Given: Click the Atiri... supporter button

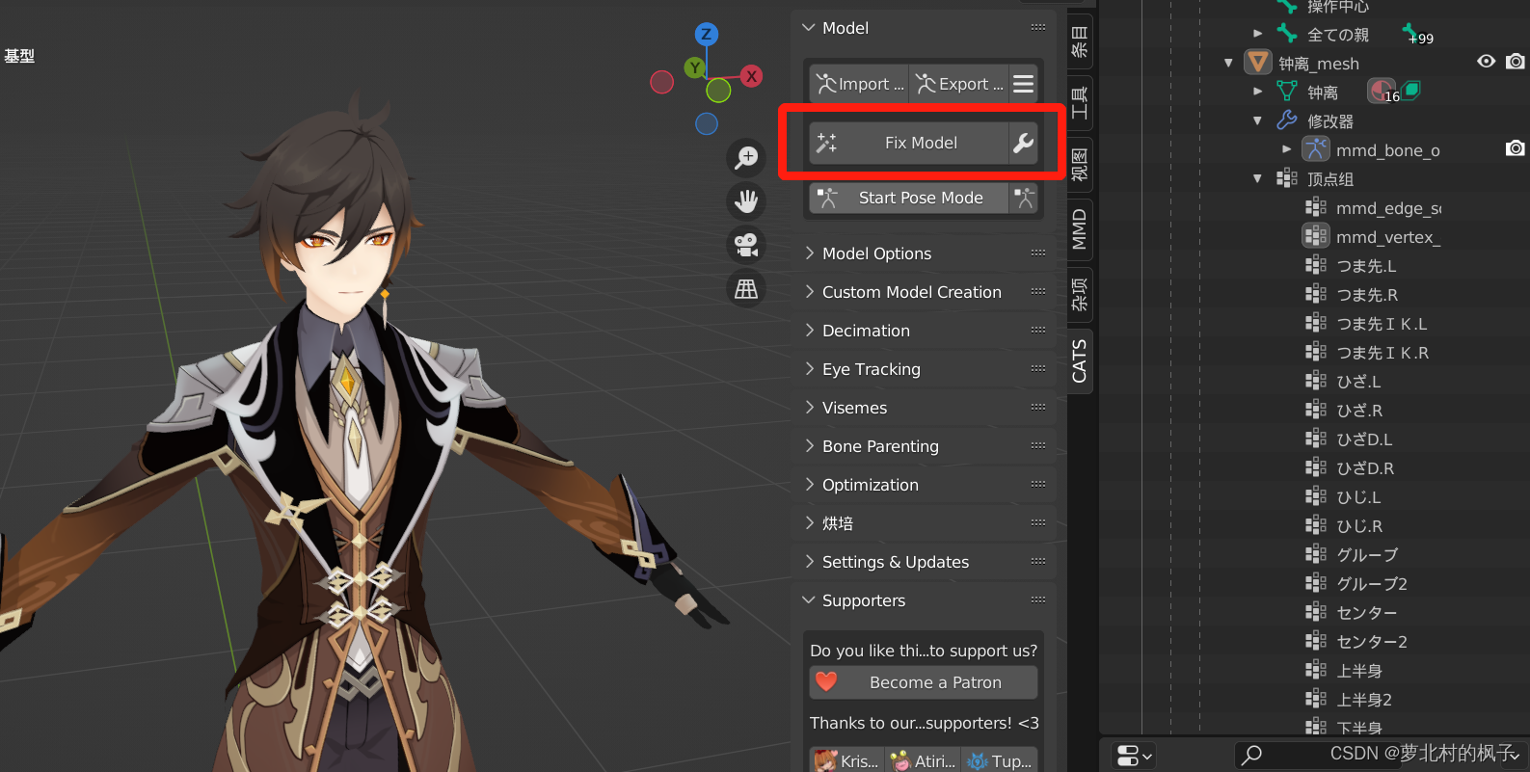Looking at the screenshot, I should pyautogui.click(x=923, y=760).
